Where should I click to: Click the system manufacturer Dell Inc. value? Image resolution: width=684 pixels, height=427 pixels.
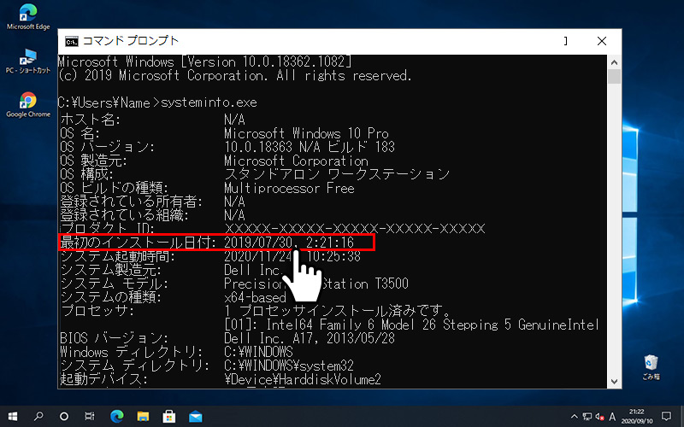(253, 270)
